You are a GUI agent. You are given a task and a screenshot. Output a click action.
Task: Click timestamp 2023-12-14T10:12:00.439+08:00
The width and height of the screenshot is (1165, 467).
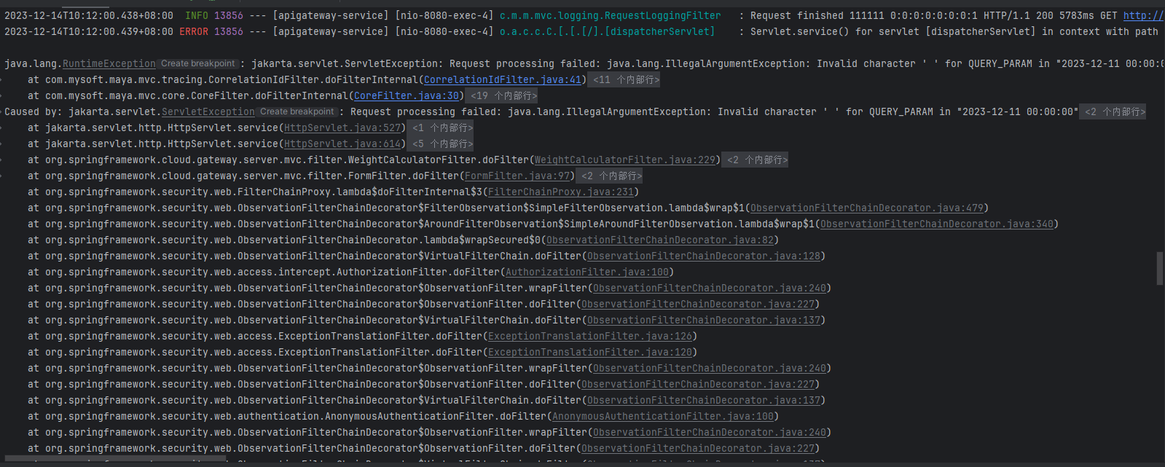click(89, 31)
